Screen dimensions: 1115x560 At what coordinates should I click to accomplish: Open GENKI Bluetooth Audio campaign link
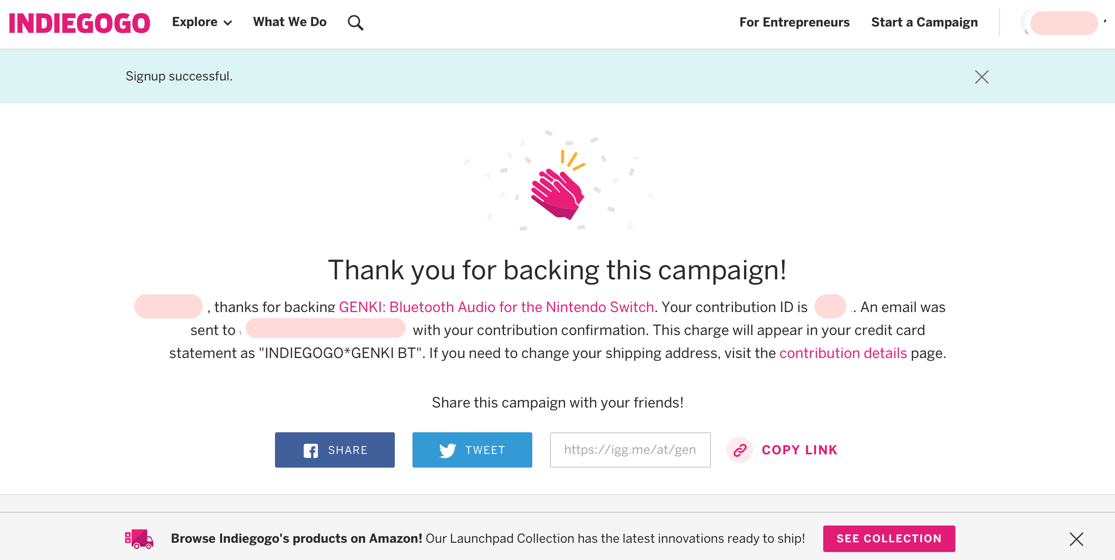click(x=496, y=307)
